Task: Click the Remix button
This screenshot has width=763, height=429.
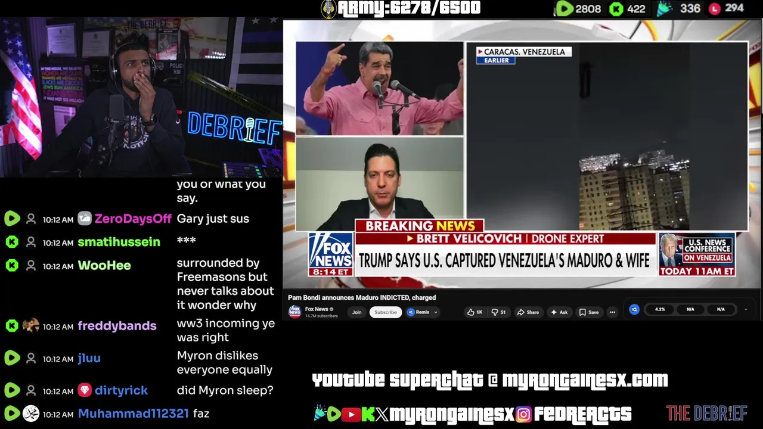Action: (x=418, y=312)
